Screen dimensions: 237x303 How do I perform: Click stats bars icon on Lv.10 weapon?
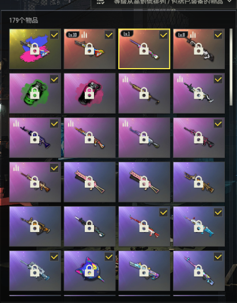pos(84,35)
